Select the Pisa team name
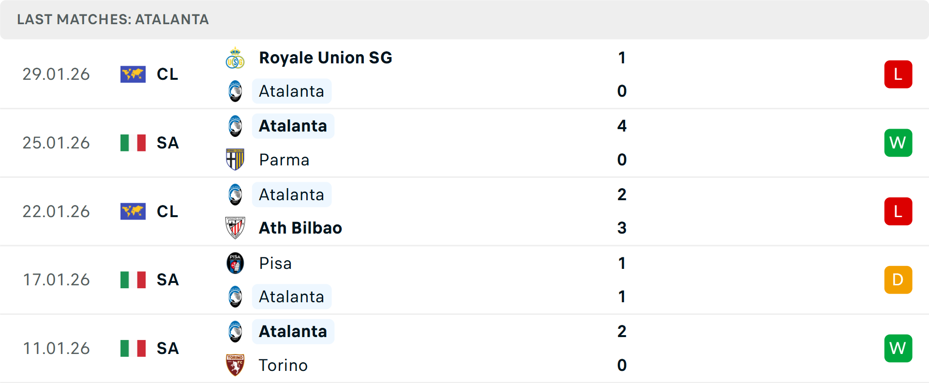Screen dimensions: 929x383 tap(275, 263)
